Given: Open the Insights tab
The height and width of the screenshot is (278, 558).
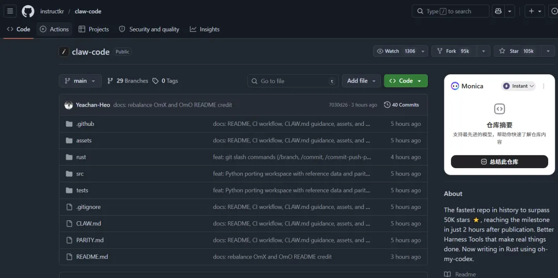Looking at the screenshot, I should pos(205,29).
